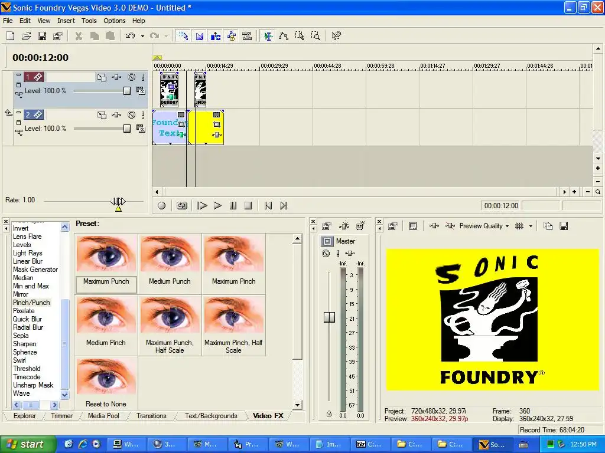The image size is (605, 453).
Task: Switch to the Explorer tab
Action: pyautogui.click(x=25, y=416)
